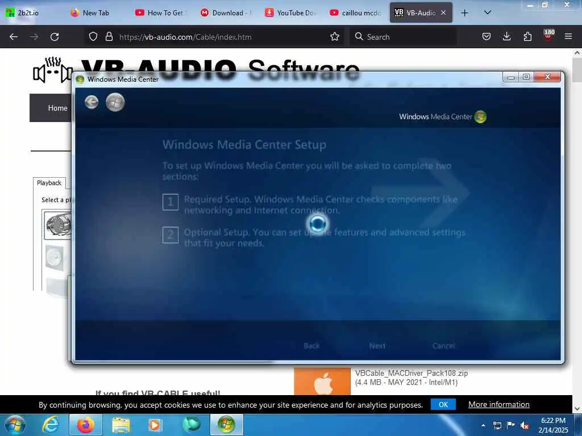This screenshot has width=582, height=436.
Task: Click the Media Center back arrow button
Action: click(x=92, y=102)
